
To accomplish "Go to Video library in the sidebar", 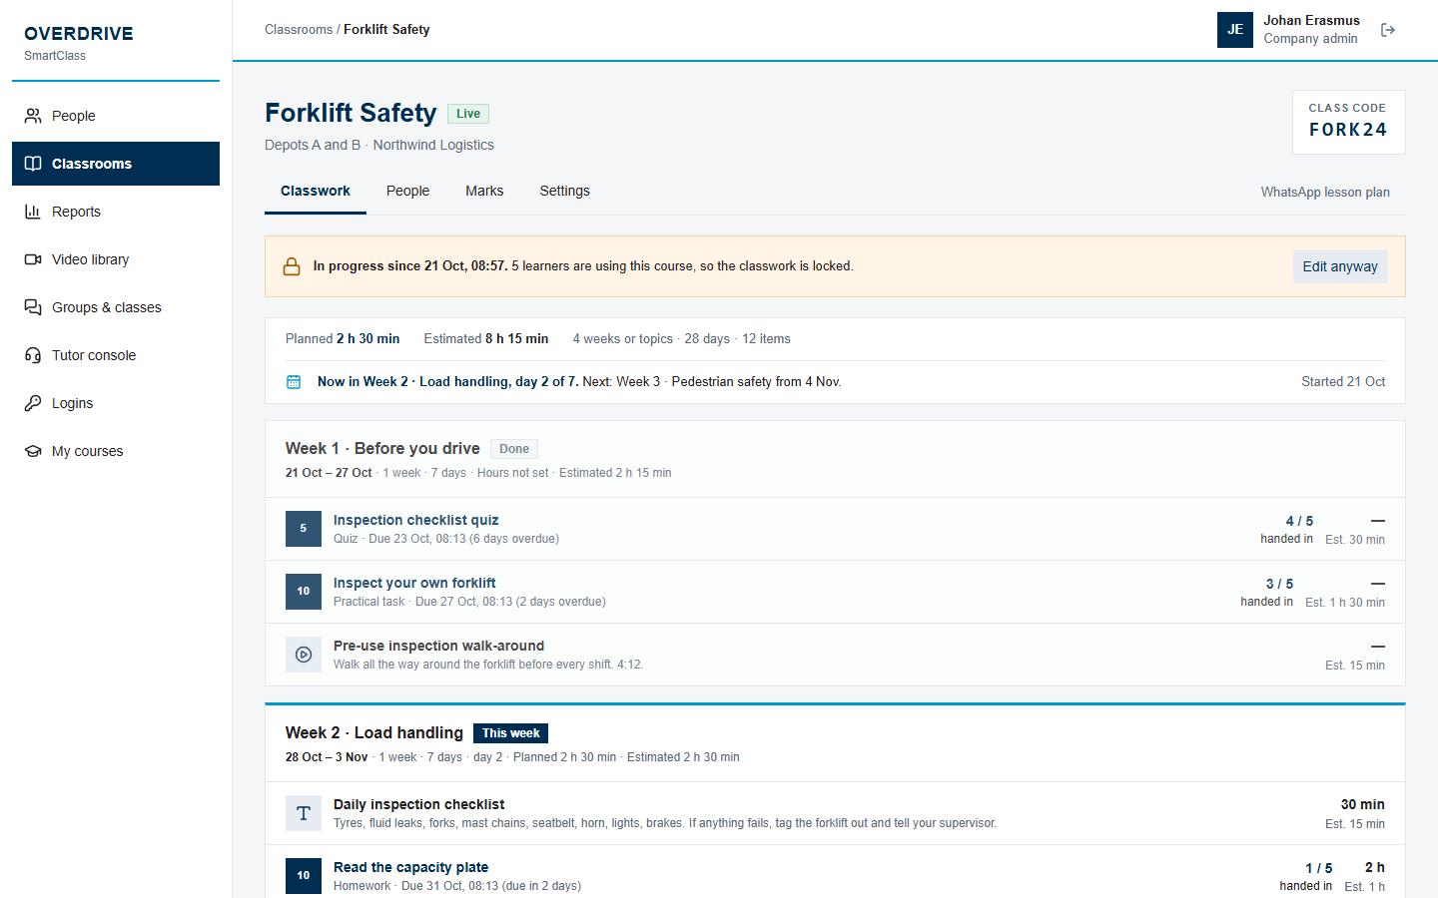I will [x=116, y=259].
